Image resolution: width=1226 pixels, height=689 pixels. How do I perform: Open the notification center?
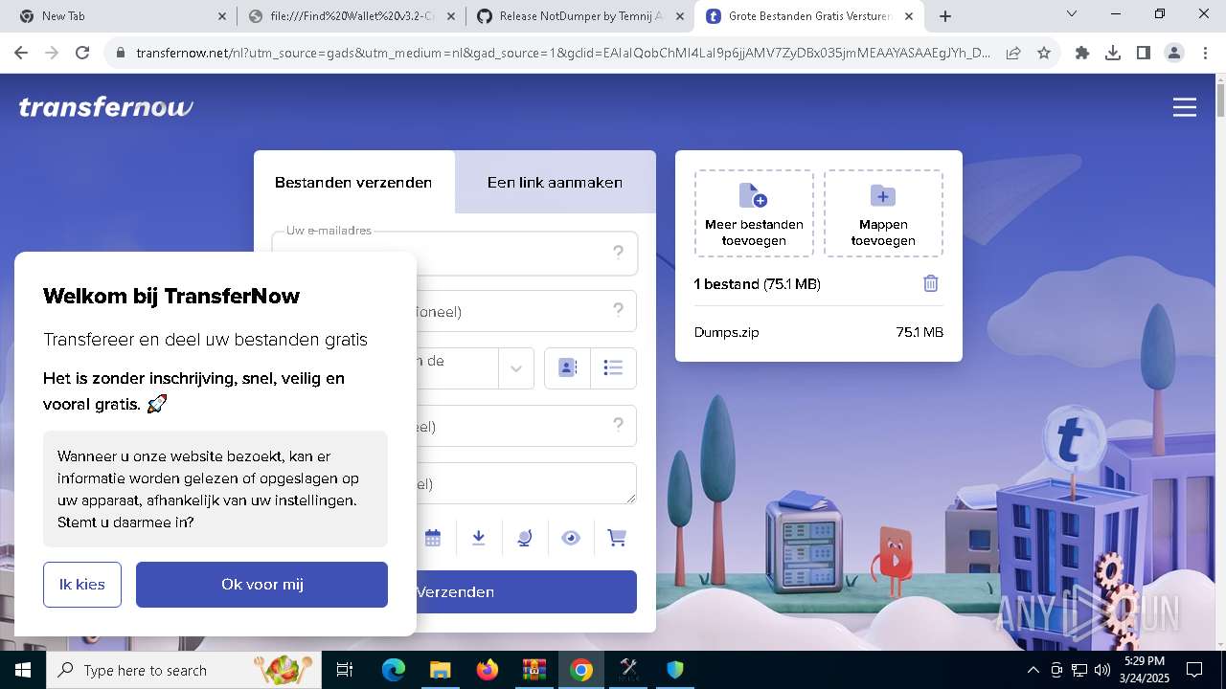pos(1194,670)
